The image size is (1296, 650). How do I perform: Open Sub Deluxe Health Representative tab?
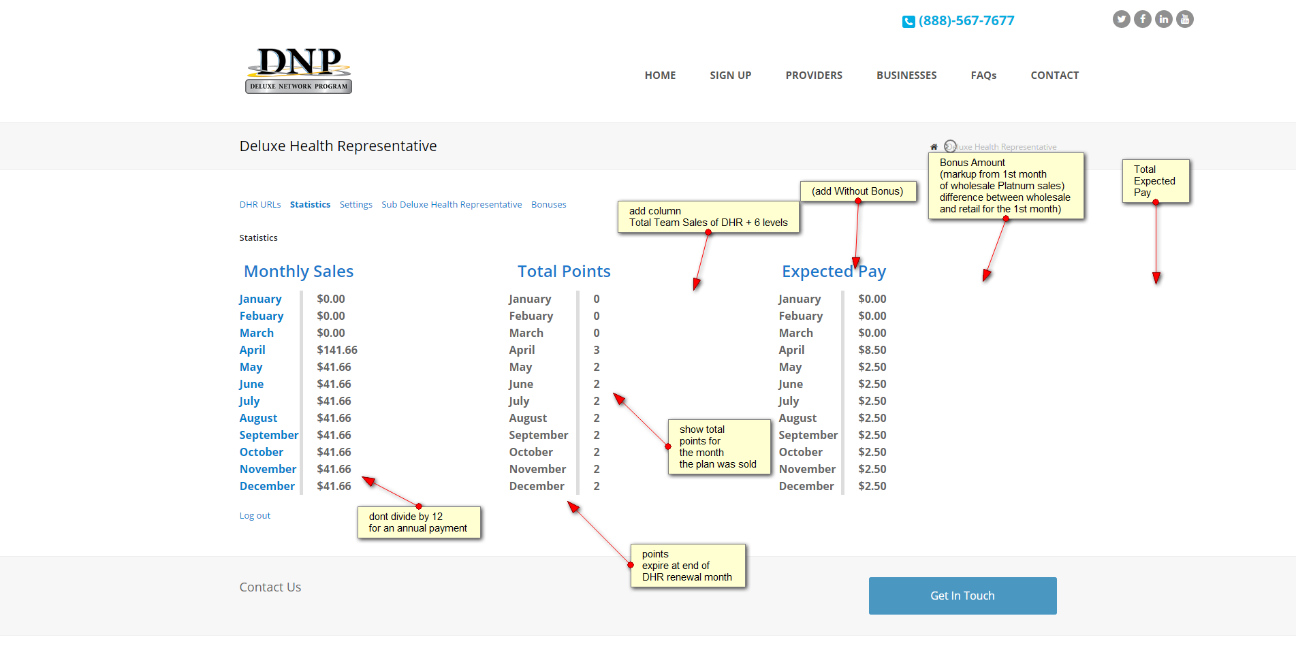[x=452, y=205]
